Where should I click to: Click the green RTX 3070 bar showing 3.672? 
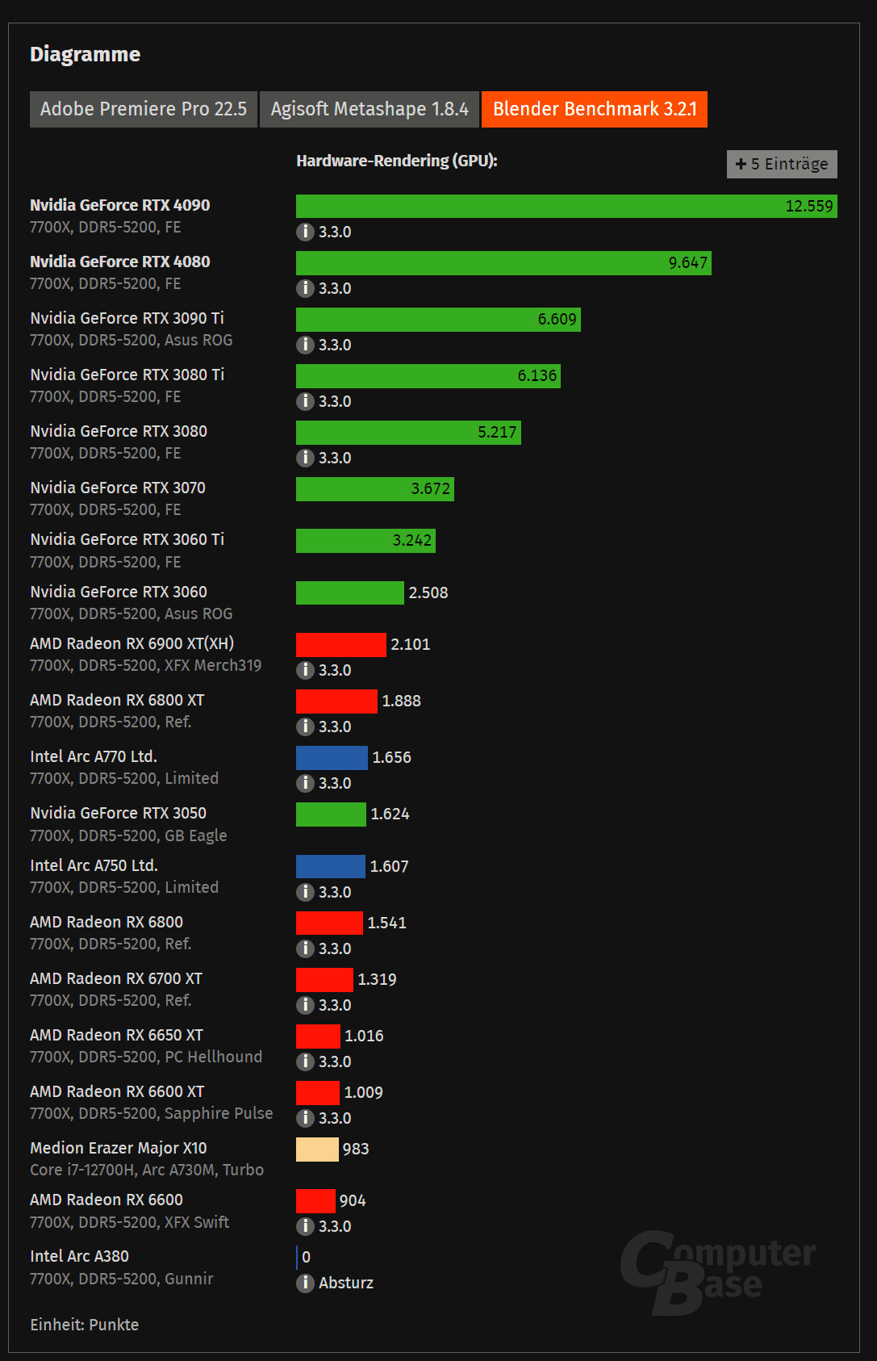click(x=375, y=488)
